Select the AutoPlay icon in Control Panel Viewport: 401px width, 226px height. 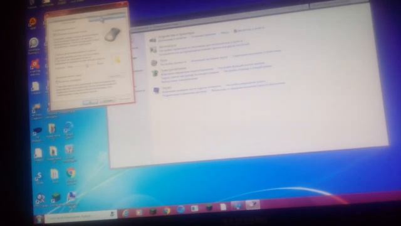click(x=153, y=50)
